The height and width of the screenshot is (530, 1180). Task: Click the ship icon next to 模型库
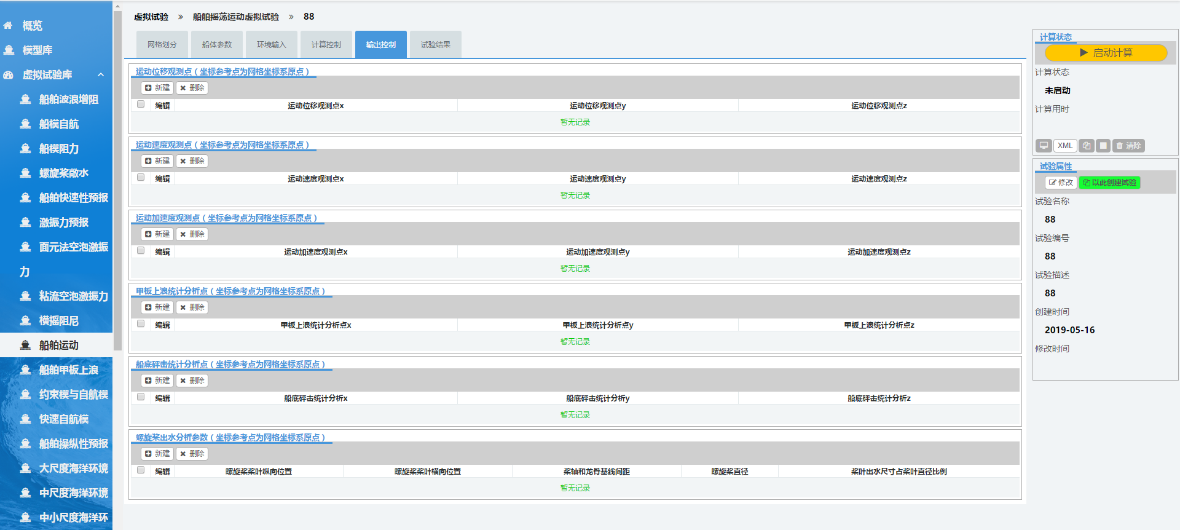pyautogui.click(x=9, y=50)
